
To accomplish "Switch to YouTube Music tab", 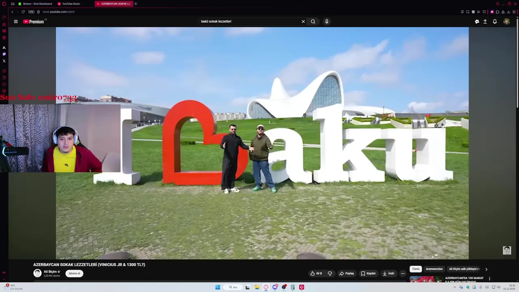I will (x=69, y=4).
